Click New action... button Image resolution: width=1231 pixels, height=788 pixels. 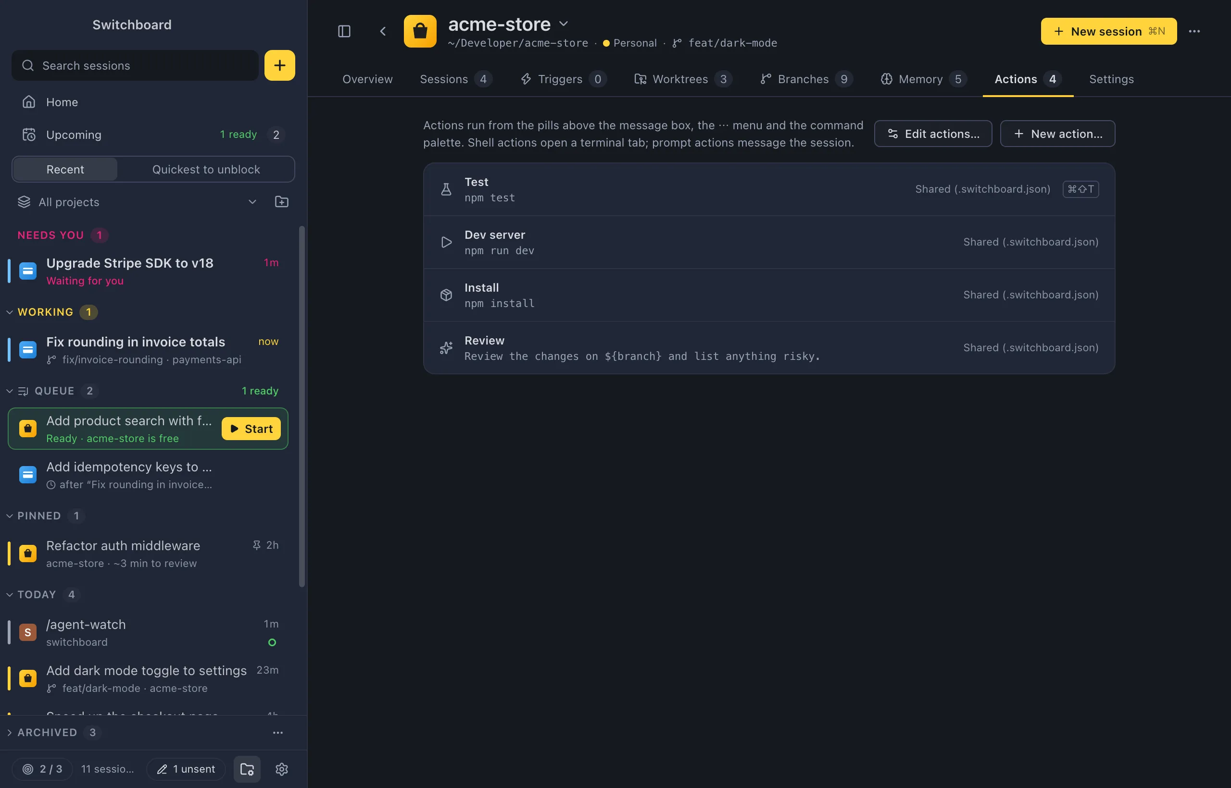click(1057, 134)
